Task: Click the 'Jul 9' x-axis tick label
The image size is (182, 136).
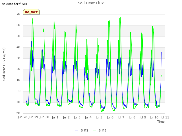Action: coord(143,117)
